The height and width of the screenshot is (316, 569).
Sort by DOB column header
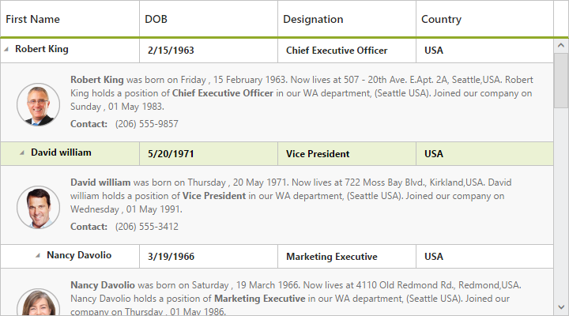(x=156, y=19)
